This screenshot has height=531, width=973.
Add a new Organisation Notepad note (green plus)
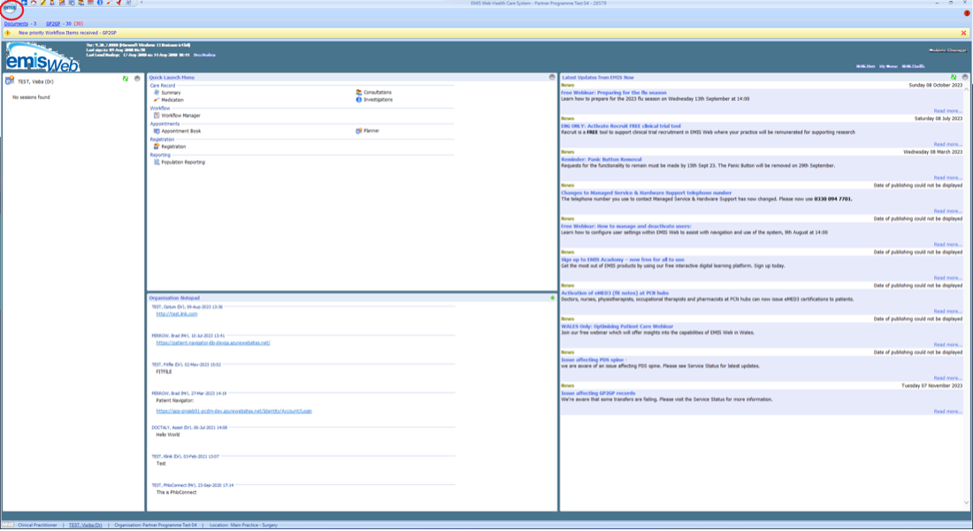pyautogui.click(x=552, y=298)
